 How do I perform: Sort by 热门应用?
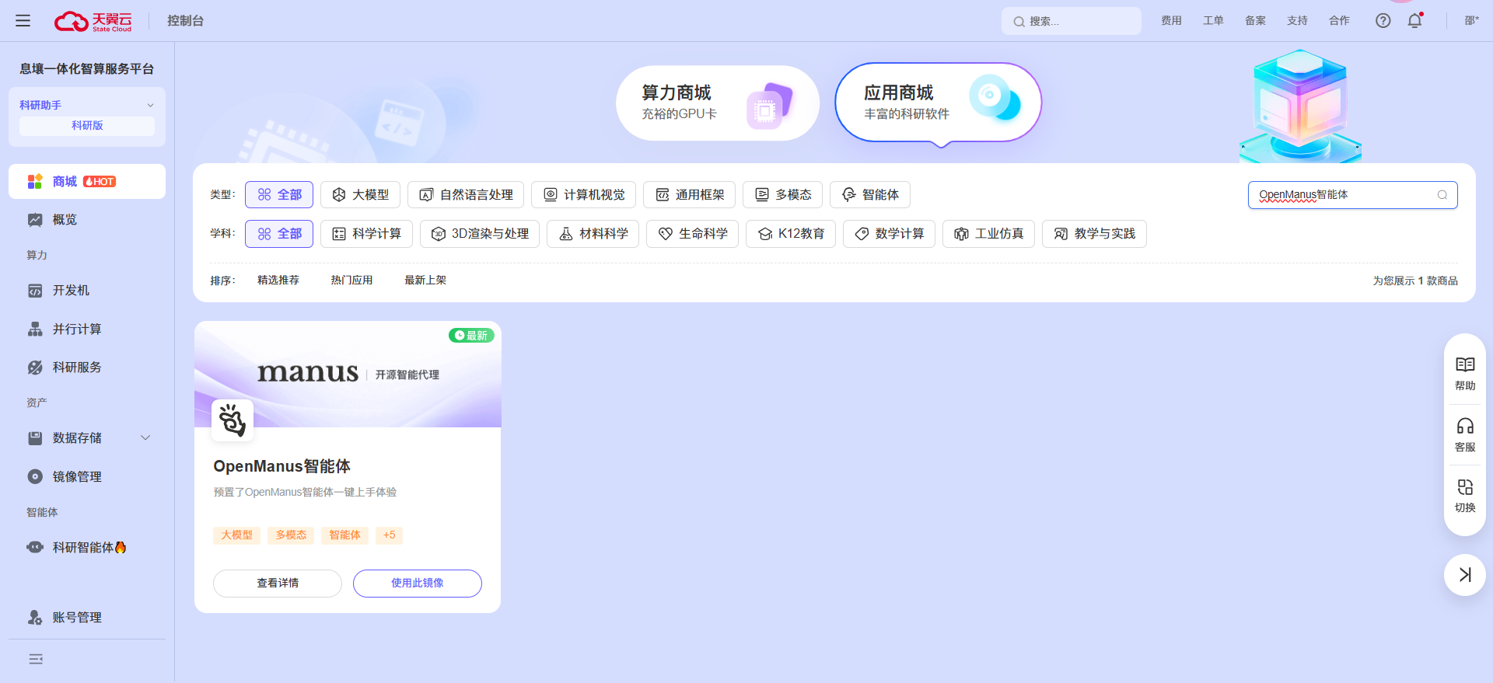click(x=351, y=281)
